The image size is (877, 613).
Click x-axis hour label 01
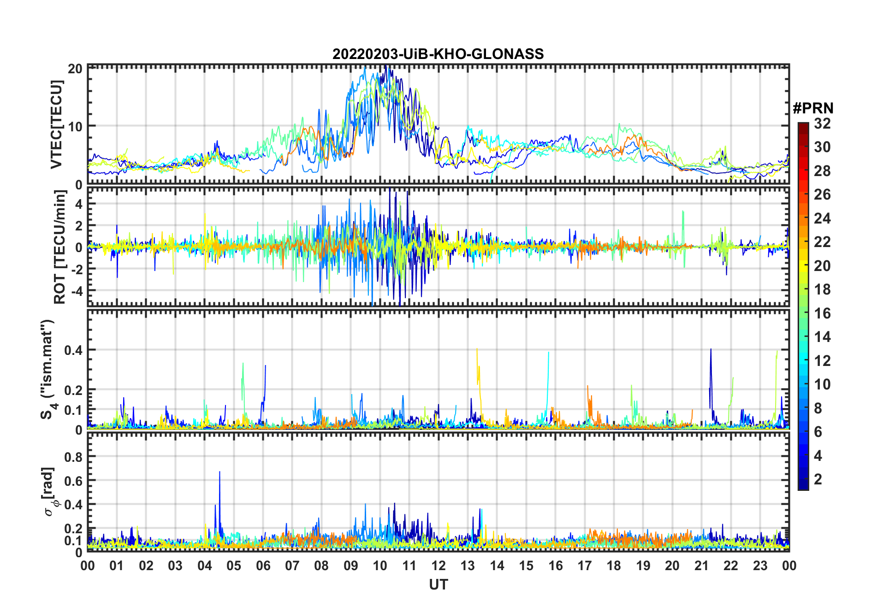[x=117, y=566]
